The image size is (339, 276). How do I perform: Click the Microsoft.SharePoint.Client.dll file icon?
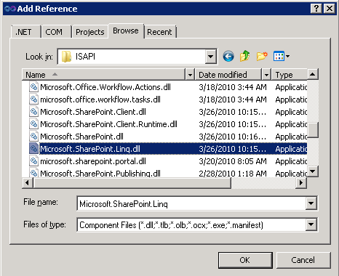[x=33, y=112]
